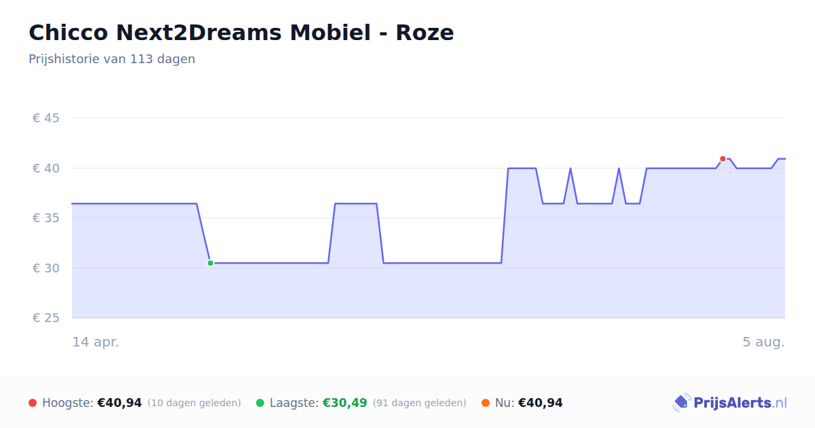815x428 pixels.
Task: Click the € 25 axis label
Action: coord(46,318)
